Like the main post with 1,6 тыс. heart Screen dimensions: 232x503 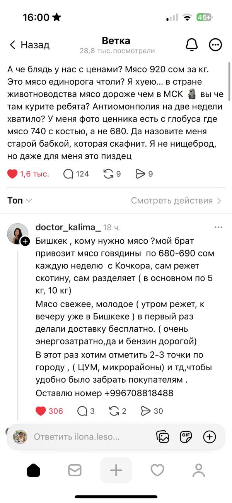[13, 174]
